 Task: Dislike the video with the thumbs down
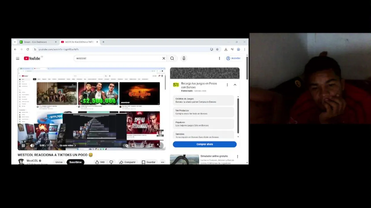coord(111,162)
